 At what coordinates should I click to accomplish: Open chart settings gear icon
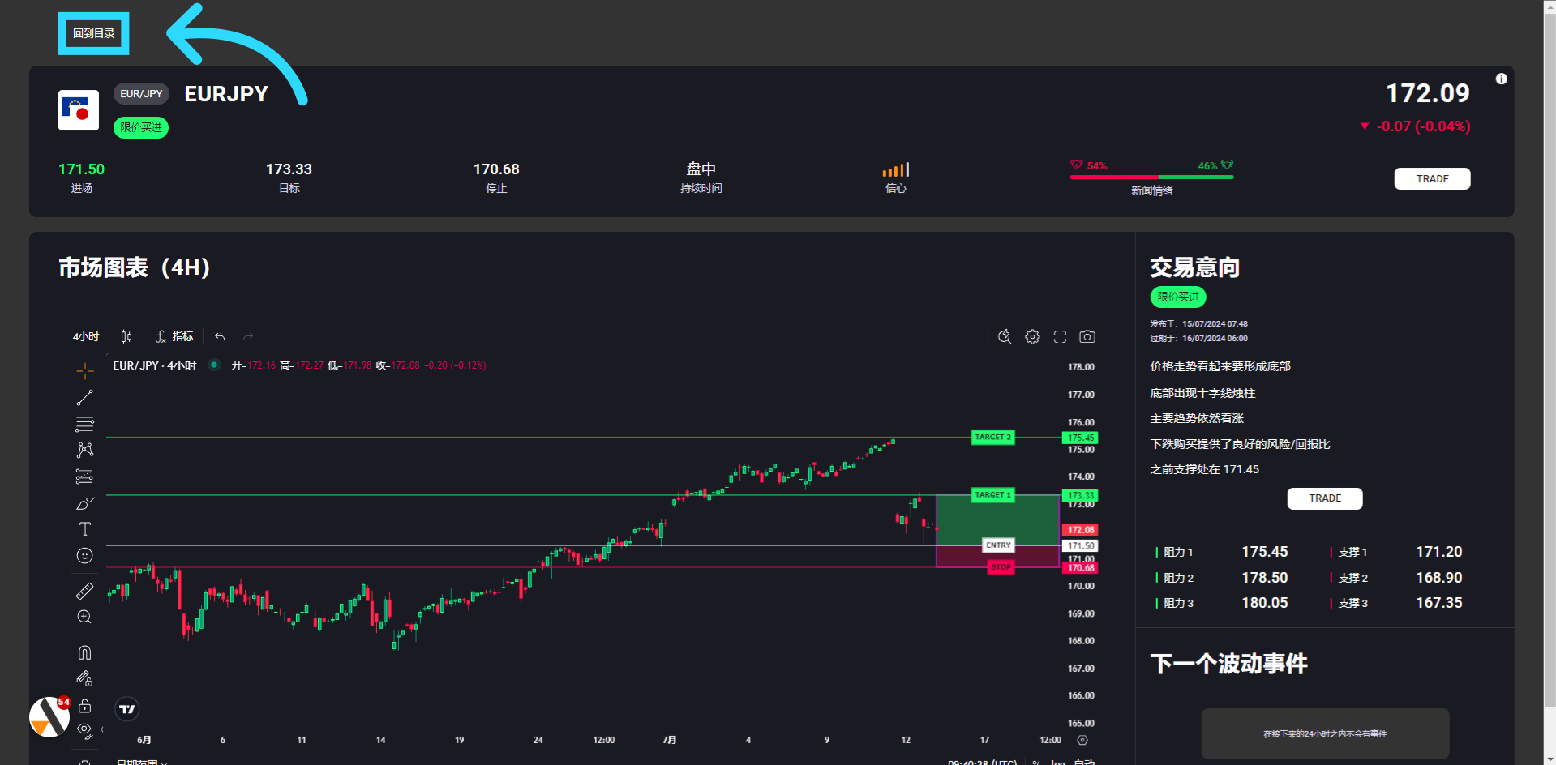[x=1032, y=336]
